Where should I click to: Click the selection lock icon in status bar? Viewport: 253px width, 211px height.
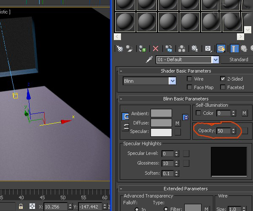pos(21,206)
